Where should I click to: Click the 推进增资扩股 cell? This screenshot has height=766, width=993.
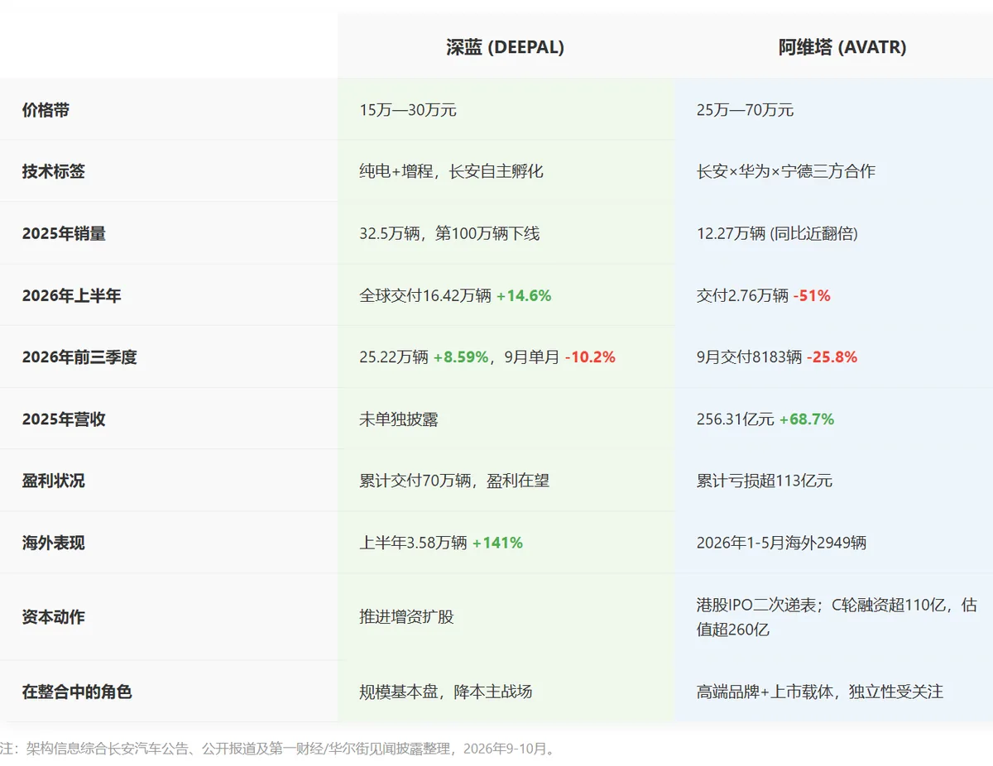pyautogui.click(x=506, y=617)
